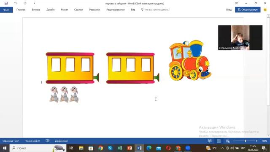The width and height of the screenshot is (270, 152).
Task: Click the 3°C weather widget
Action: [211, 148]
